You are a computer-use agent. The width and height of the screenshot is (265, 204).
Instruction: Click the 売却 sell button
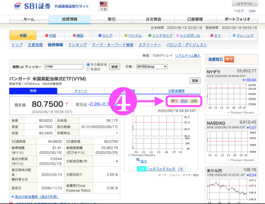point(184,101)
